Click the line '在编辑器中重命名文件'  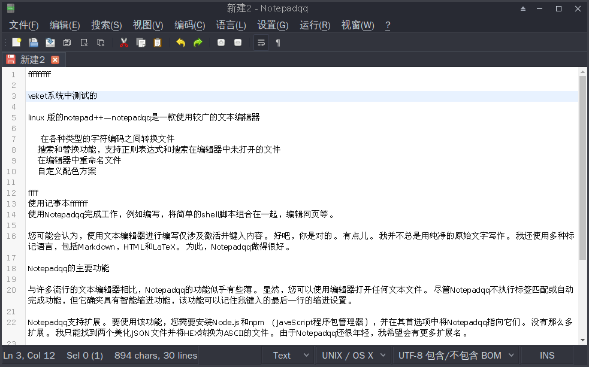[x=79, y=160]
